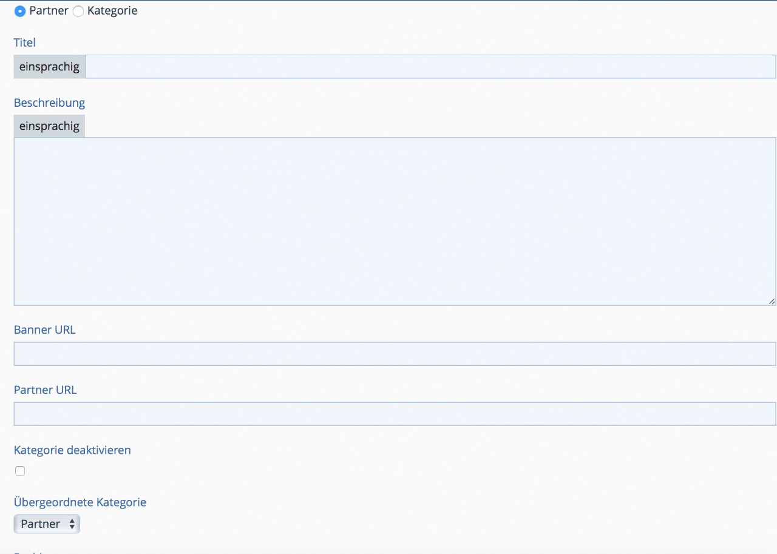Focus the Partner URL input field
This screenshot has width=777, height=554.
pyautogui.click(x=395, y=414)
